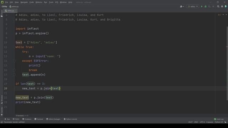Click the editor's vertical scrollbar

227,63
